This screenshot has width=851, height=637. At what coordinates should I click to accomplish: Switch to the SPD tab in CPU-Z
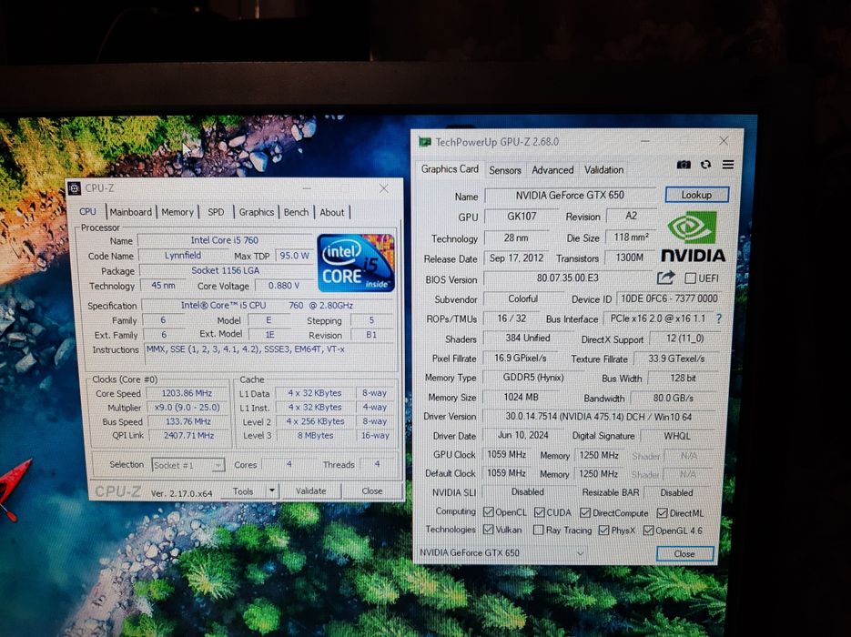[x=216, y=212]
